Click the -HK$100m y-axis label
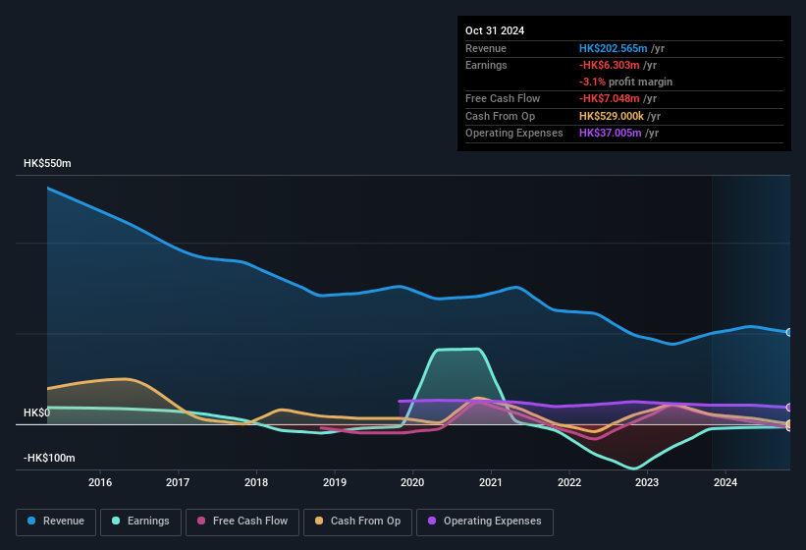The image size is (806, 550). 49,458
